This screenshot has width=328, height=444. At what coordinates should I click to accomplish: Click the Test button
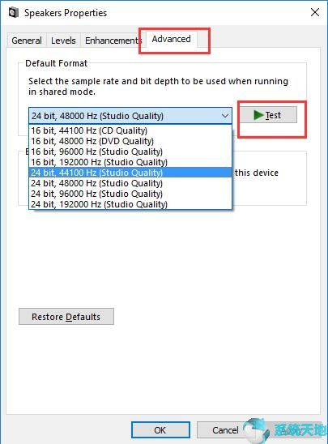coord(268,115)
